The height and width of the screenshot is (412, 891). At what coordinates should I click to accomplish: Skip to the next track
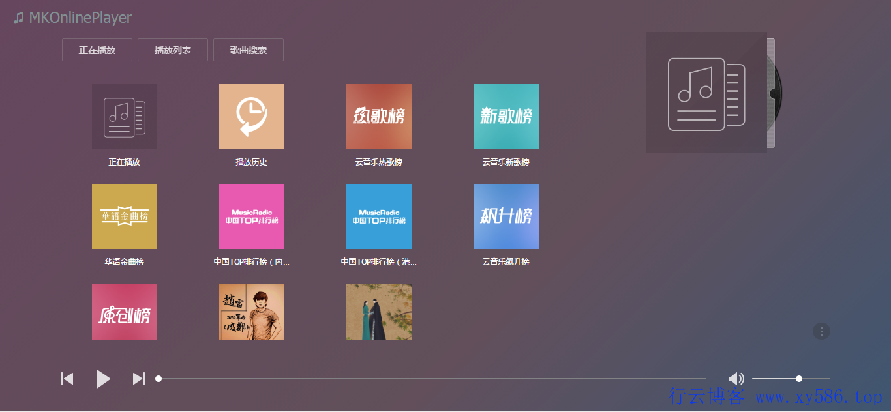[139, 378]
